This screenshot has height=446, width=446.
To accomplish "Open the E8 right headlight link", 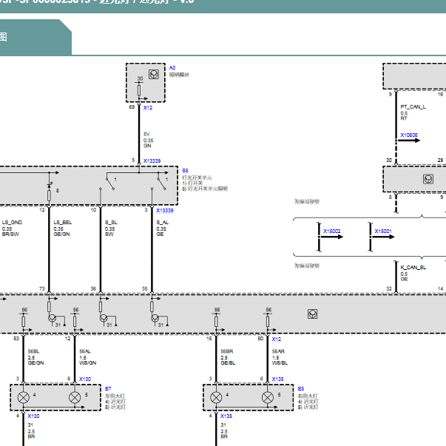I will tap(301, 389).
